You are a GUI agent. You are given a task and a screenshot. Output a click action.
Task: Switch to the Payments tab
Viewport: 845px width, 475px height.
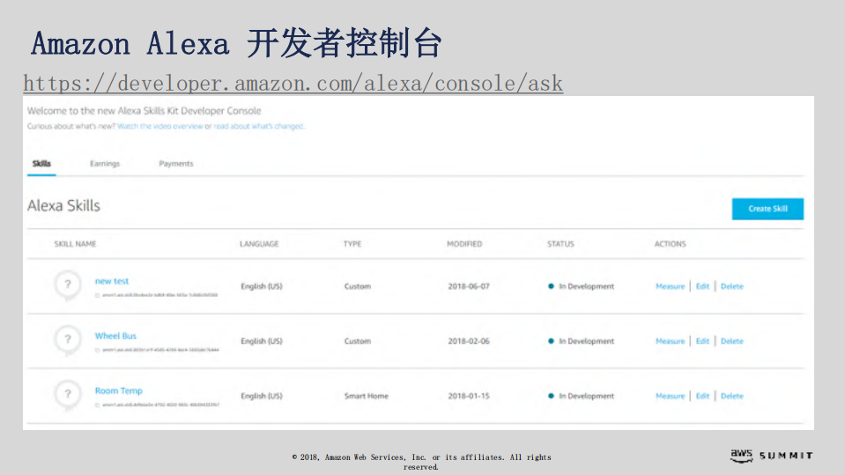(x=175, y=163)
